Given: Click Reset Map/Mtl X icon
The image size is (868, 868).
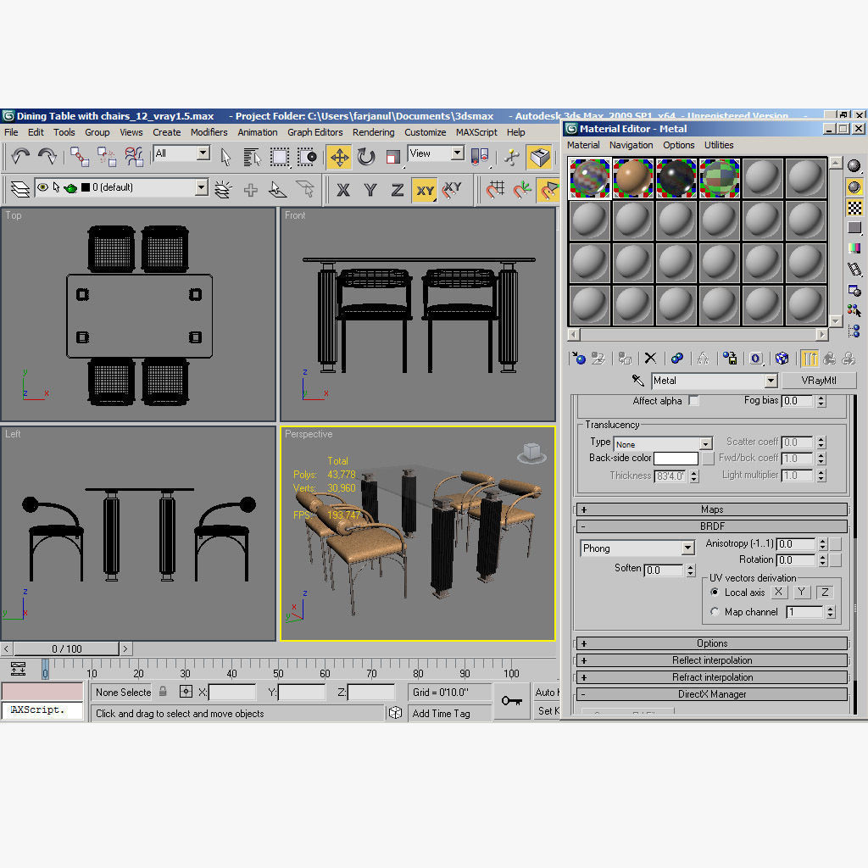Looking at the screenshot, I should pyautogui.click(x=650, y=359).
